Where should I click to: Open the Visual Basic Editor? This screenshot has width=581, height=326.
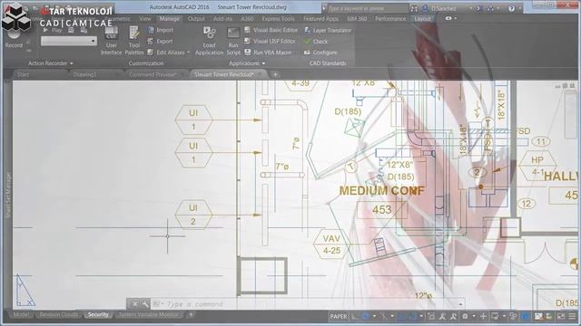coord(271,30)
